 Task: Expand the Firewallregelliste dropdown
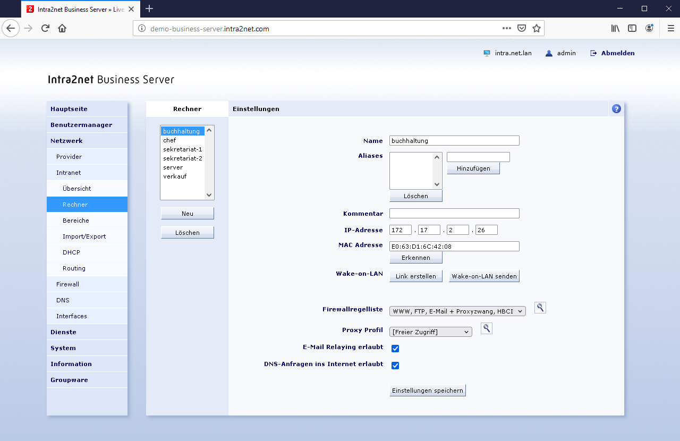point(457,311)
